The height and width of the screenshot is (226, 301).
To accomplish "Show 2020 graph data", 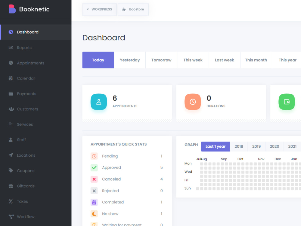I will [x=274, y=146].
